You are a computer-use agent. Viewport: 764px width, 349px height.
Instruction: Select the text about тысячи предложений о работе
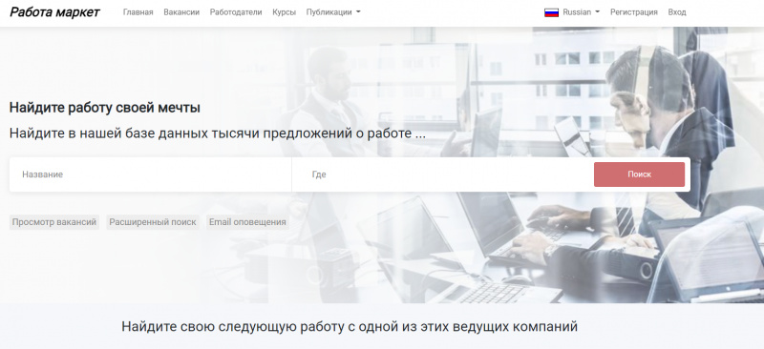click(x=218, y=133)
